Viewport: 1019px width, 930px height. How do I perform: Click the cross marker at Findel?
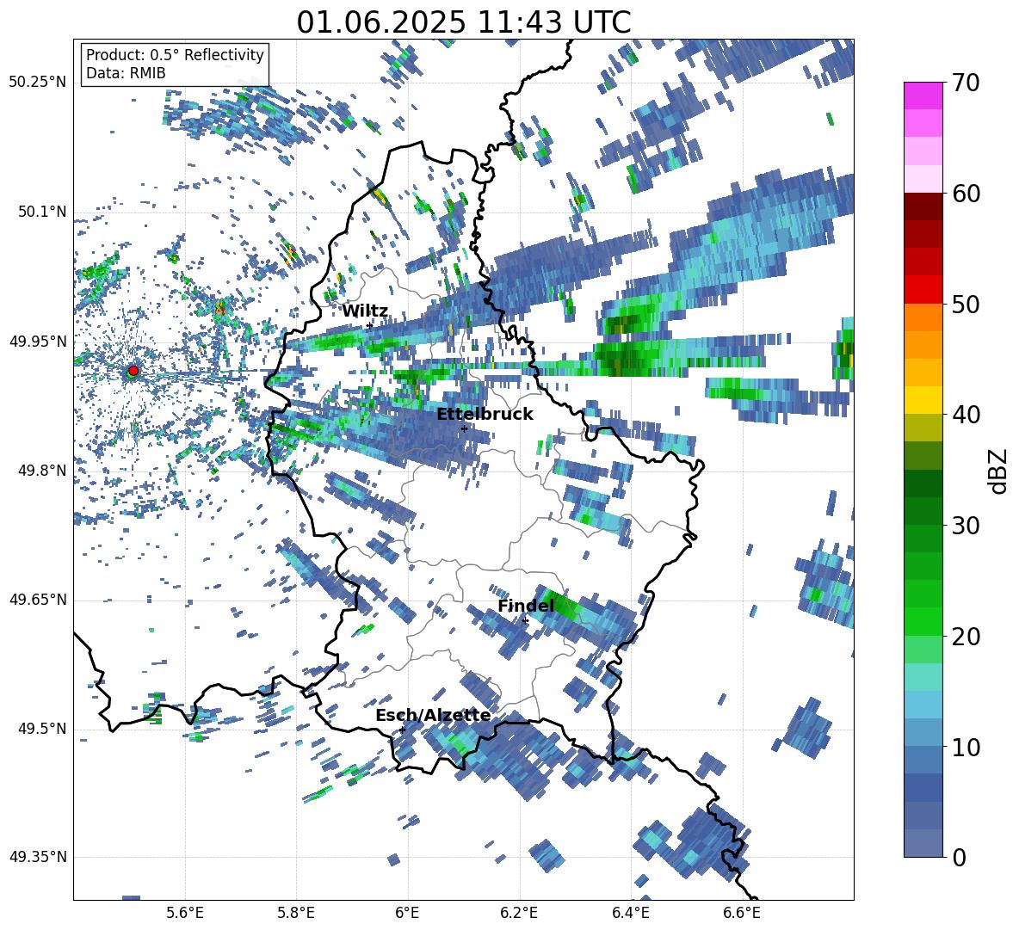(x=525, y=621)
